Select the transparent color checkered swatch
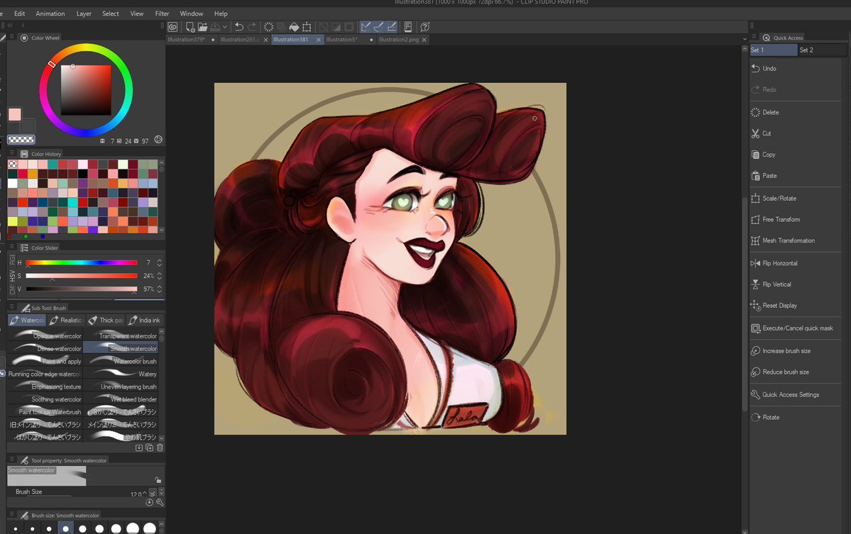 (x=21, y=139)
